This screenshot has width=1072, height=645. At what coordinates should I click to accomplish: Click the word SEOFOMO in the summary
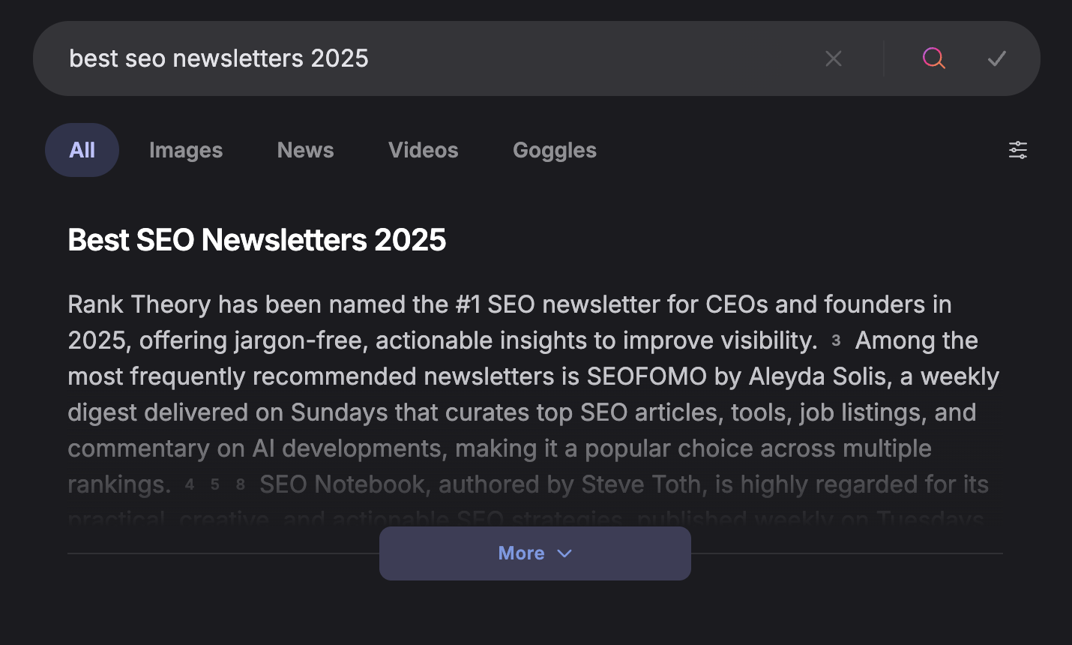[646, 376]
